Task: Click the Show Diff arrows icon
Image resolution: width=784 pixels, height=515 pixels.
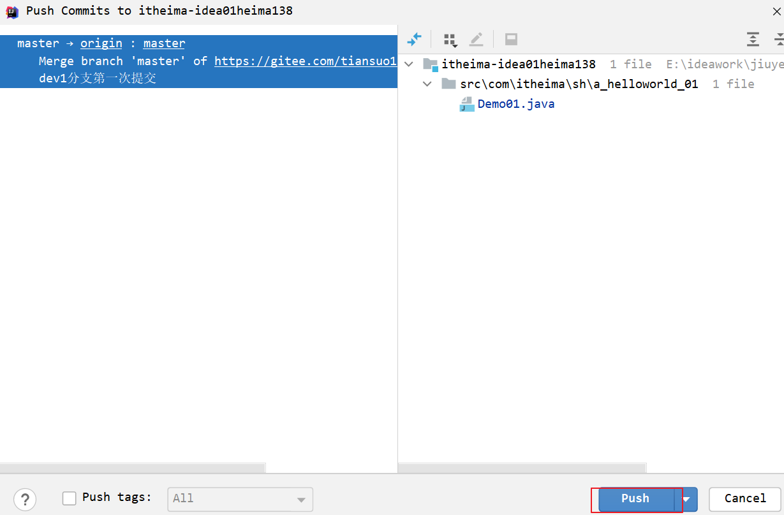Action: (415, 40)
